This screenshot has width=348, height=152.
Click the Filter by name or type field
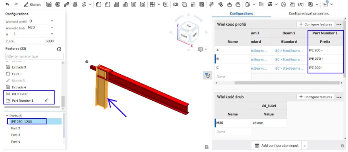34,57
